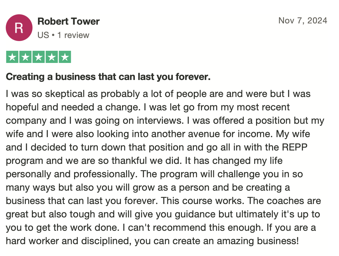Click the closing words "amazing business!"

258,241
